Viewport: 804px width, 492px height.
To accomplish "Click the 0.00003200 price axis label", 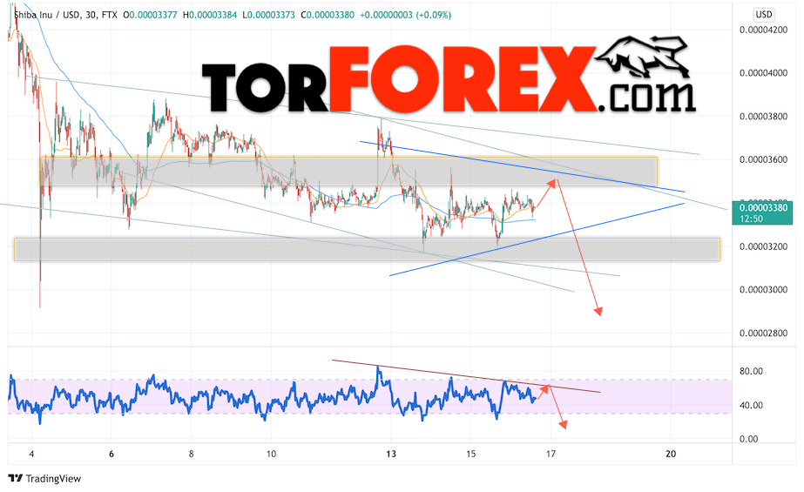I will tap(763, 246).
